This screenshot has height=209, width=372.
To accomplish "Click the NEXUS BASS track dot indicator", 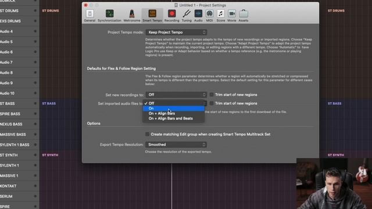I will 35,124.
